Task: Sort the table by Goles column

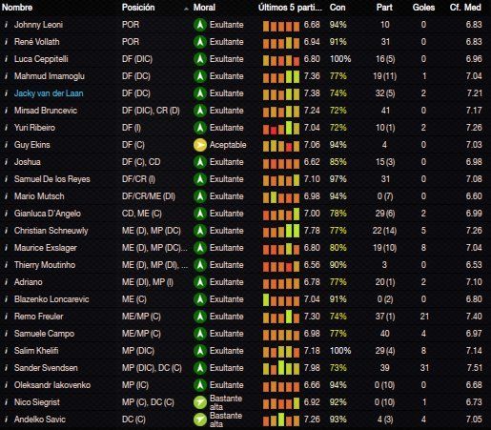Action: pyautogui.click(x=423, y=8)
